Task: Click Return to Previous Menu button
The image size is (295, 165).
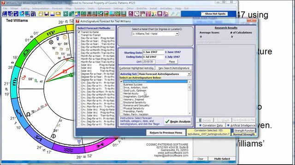Action: click(x=166, y=132)
